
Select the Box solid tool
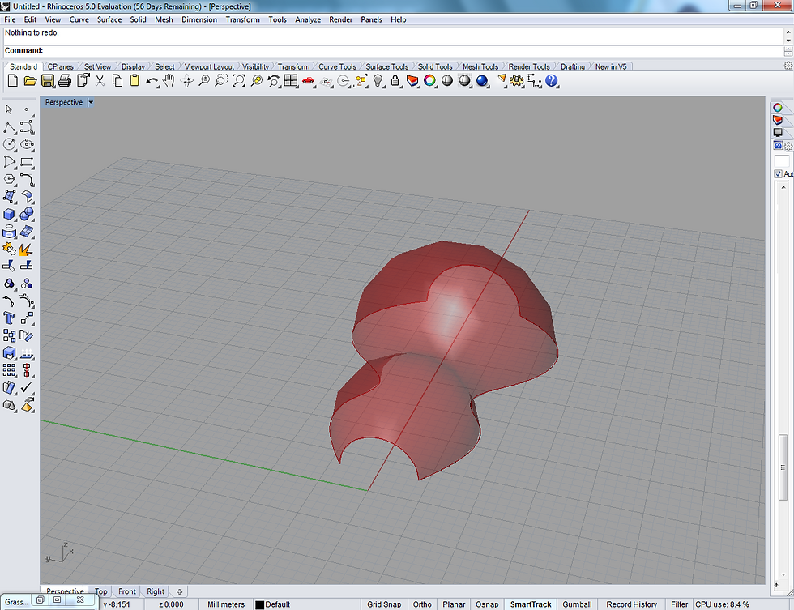pyautogui.click(x=9, y=214)
